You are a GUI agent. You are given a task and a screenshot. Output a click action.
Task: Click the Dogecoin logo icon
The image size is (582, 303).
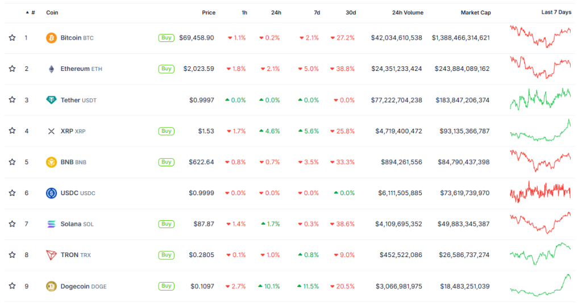click(x=51, y=286)
